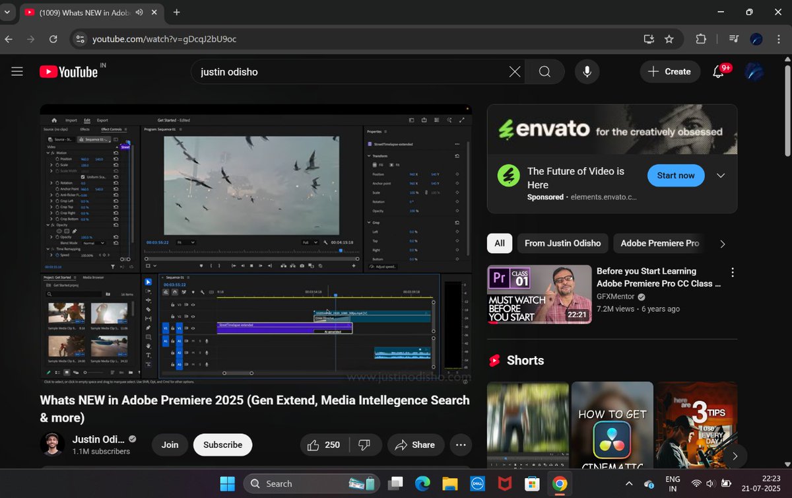Click the Chrome profile avatar in the toolbar
Screen dimensions: 792x498
click(x=756, y=39)
